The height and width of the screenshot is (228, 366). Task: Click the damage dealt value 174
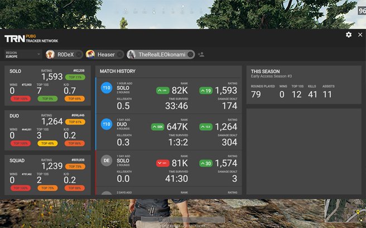click(x=230, y=106)
